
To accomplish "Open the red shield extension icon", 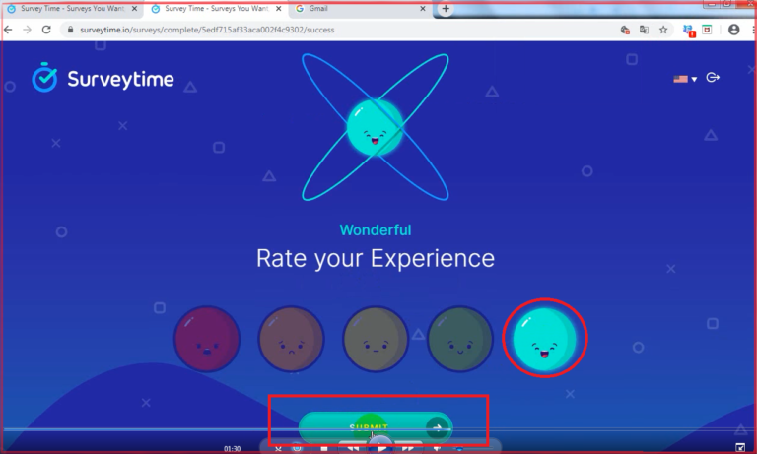I will (x=707, y=30).
